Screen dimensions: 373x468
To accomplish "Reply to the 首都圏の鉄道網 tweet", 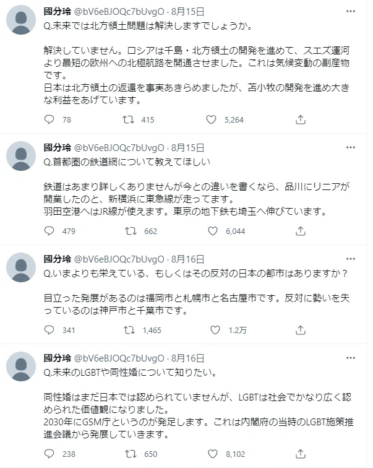I will (x=49, y=231).
